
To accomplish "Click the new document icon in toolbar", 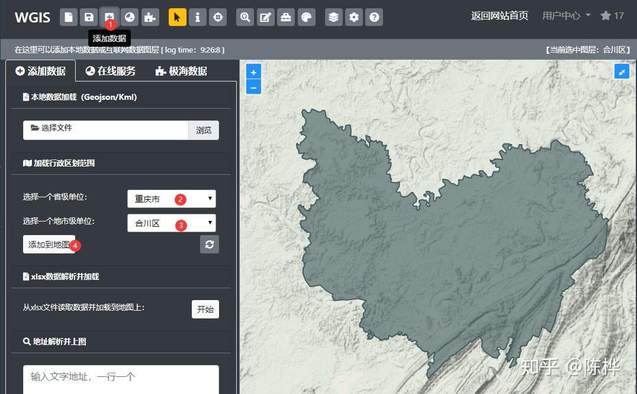I will pyautogui.click(x=69, y=17).
